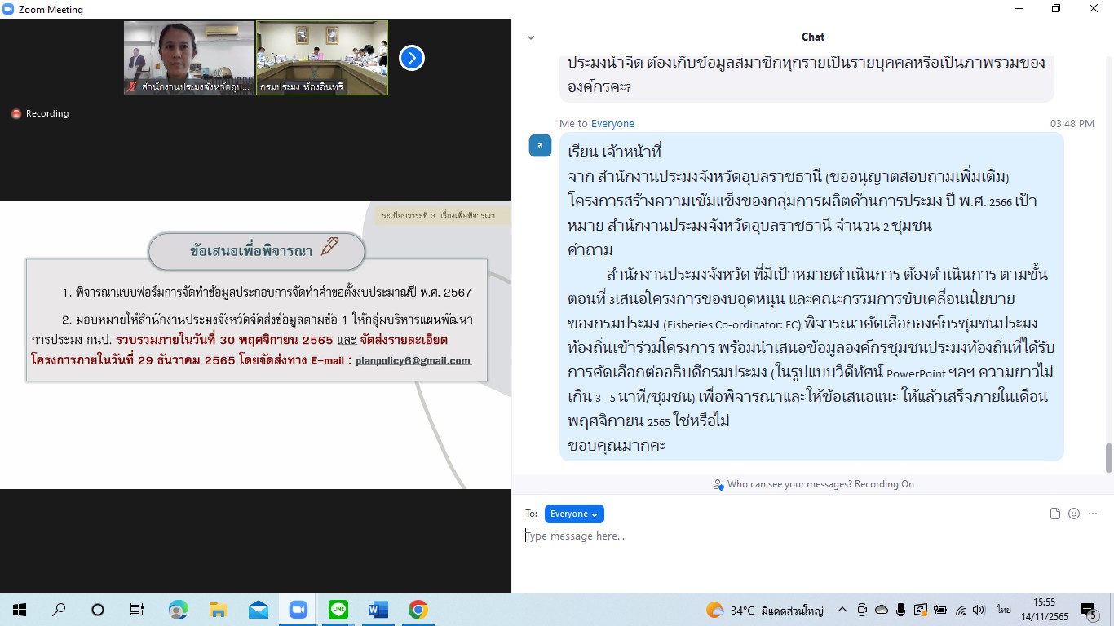This screenshot has width=1114, height=626.
Task: Select the สำนักงานประมงจังหวัดอุบล video thumbnail
Action: [x=189, y=57]
